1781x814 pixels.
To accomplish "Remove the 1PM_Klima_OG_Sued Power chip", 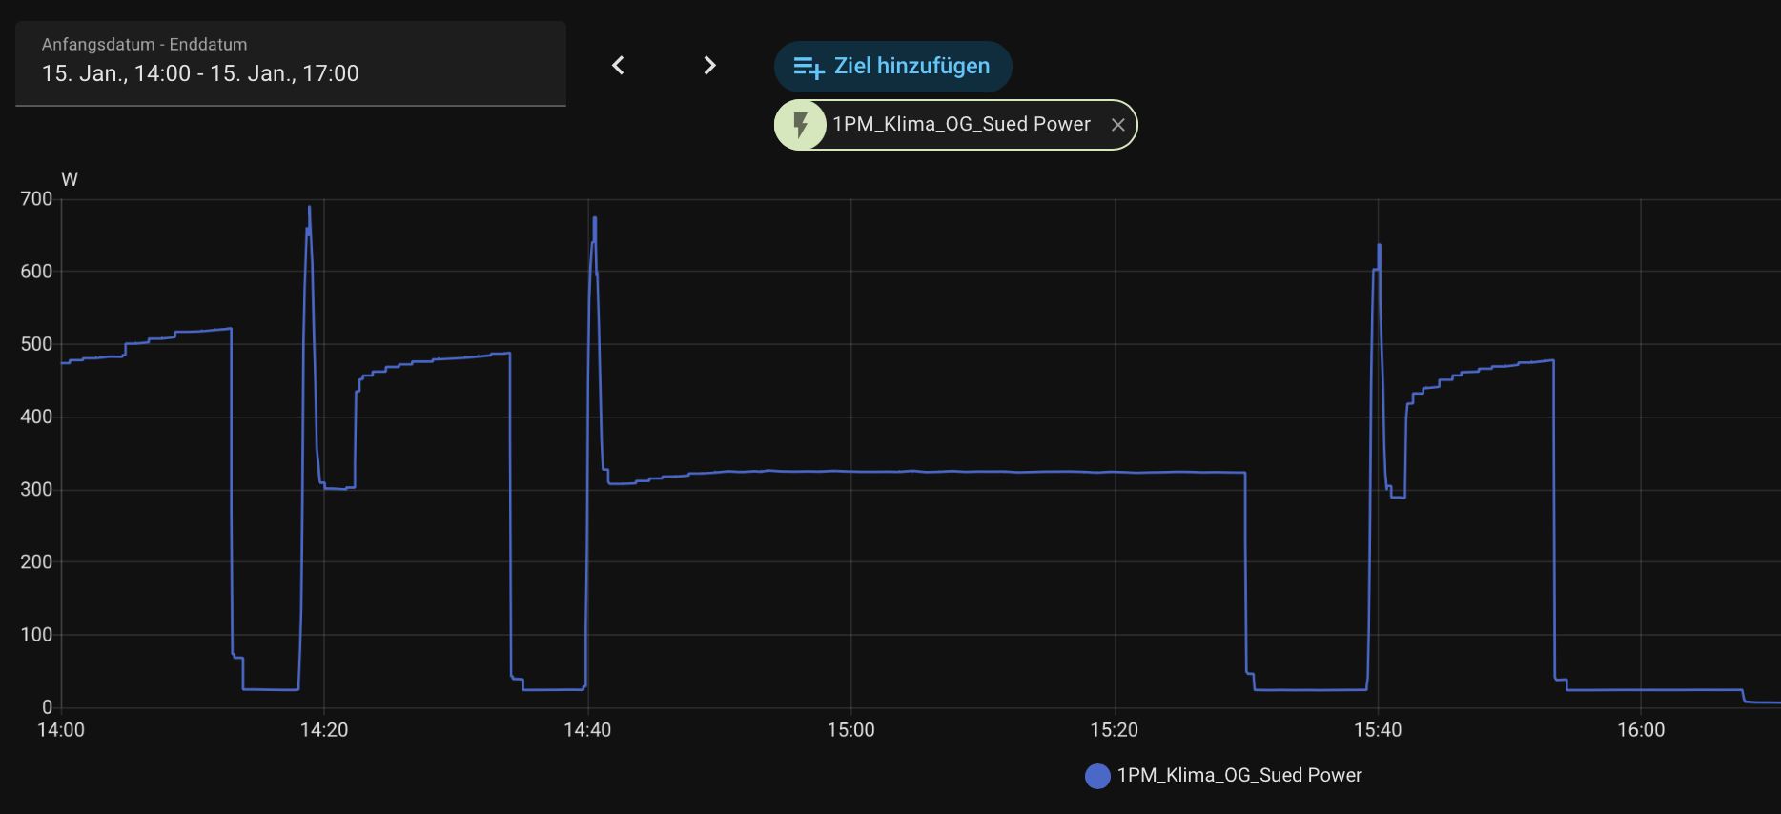I will pos(1117,125).
